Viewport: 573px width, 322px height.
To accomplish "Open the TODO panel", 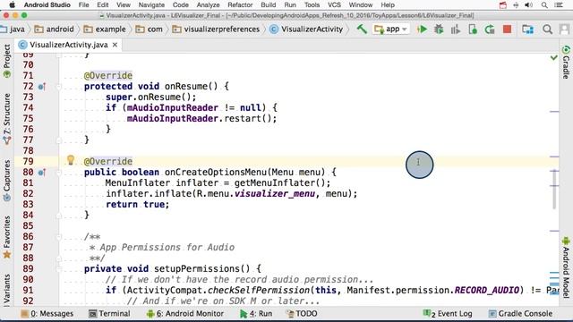I will 302,314.
